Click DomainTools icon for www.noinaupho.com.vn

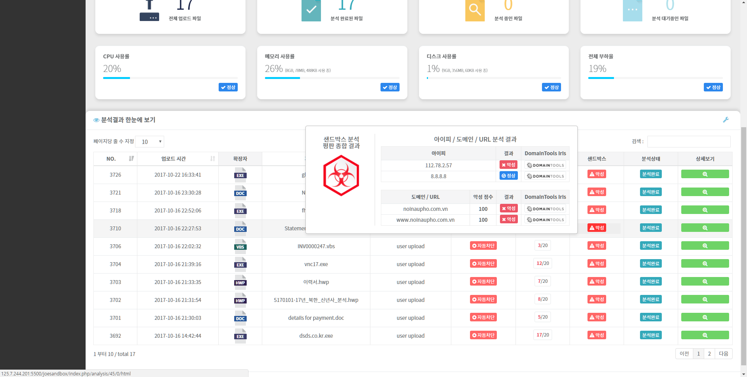[x=545, y=220]
